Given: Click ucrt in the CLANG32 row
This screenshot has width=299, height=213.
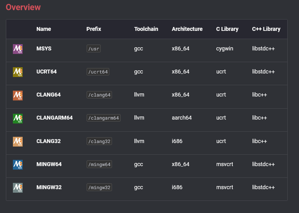Looking at the screenshot, I should tap(221, 141).
